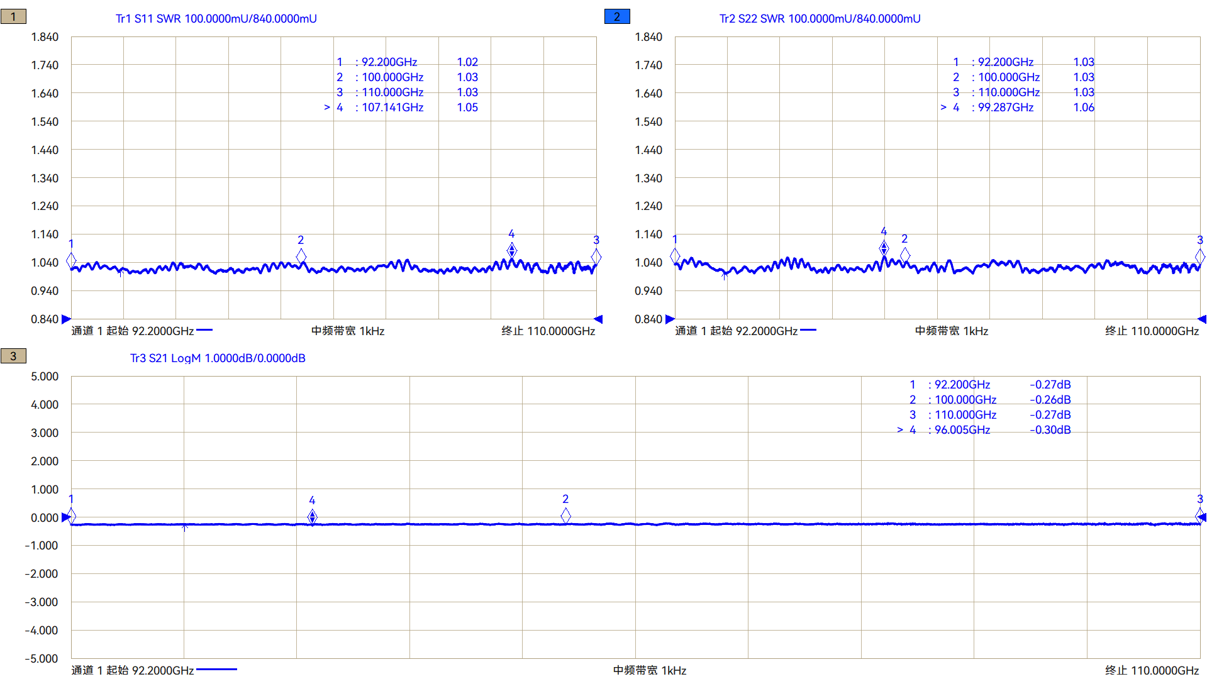Click left reference level triangle on S11 plot
Image resolution: width=1207 pixels, height=679 pixels.
tap(67, 319)
